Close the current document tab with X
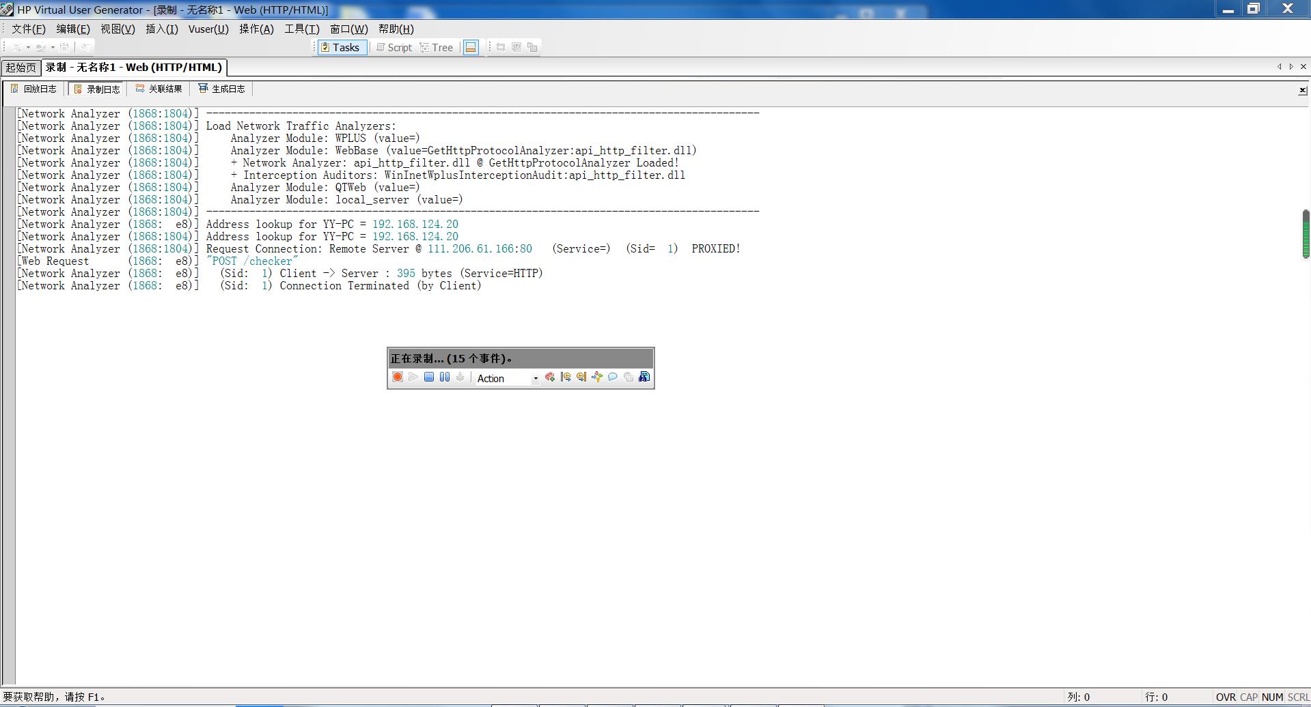Screen dimensions: 1311x707 pyautogui.click(x=1303, y=67)
